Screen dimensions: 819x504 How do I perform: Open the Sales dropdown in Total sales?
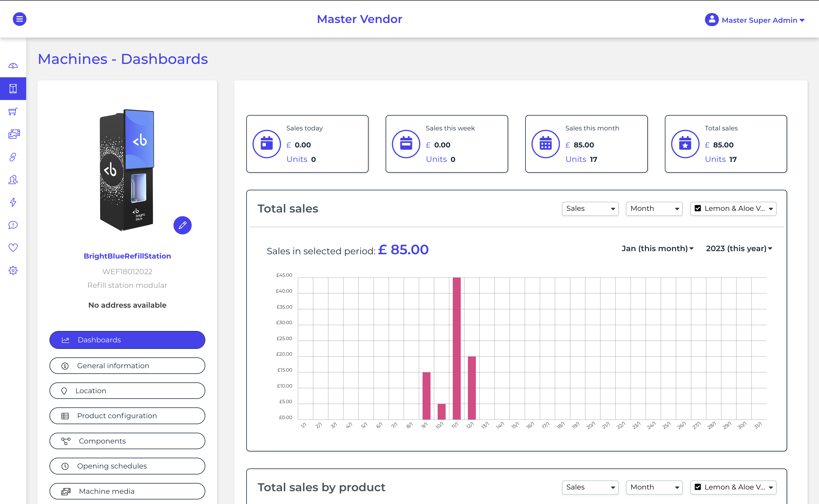tap(590, 209)
